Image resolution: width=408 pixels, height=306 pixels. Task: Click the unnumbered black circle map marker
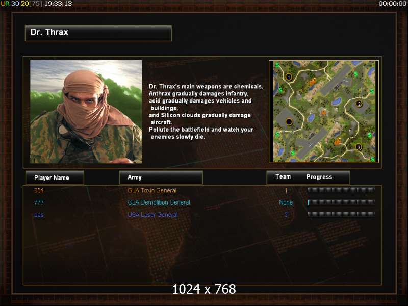pos(289,122)
